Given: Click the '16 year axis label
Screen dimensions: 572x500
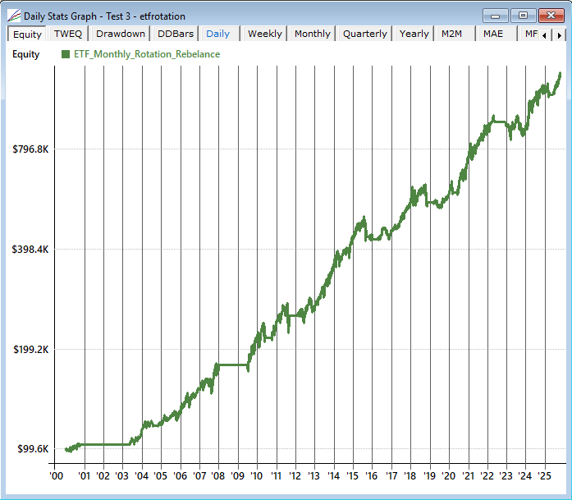Looking at the screenshot, I should pos(371,476).
